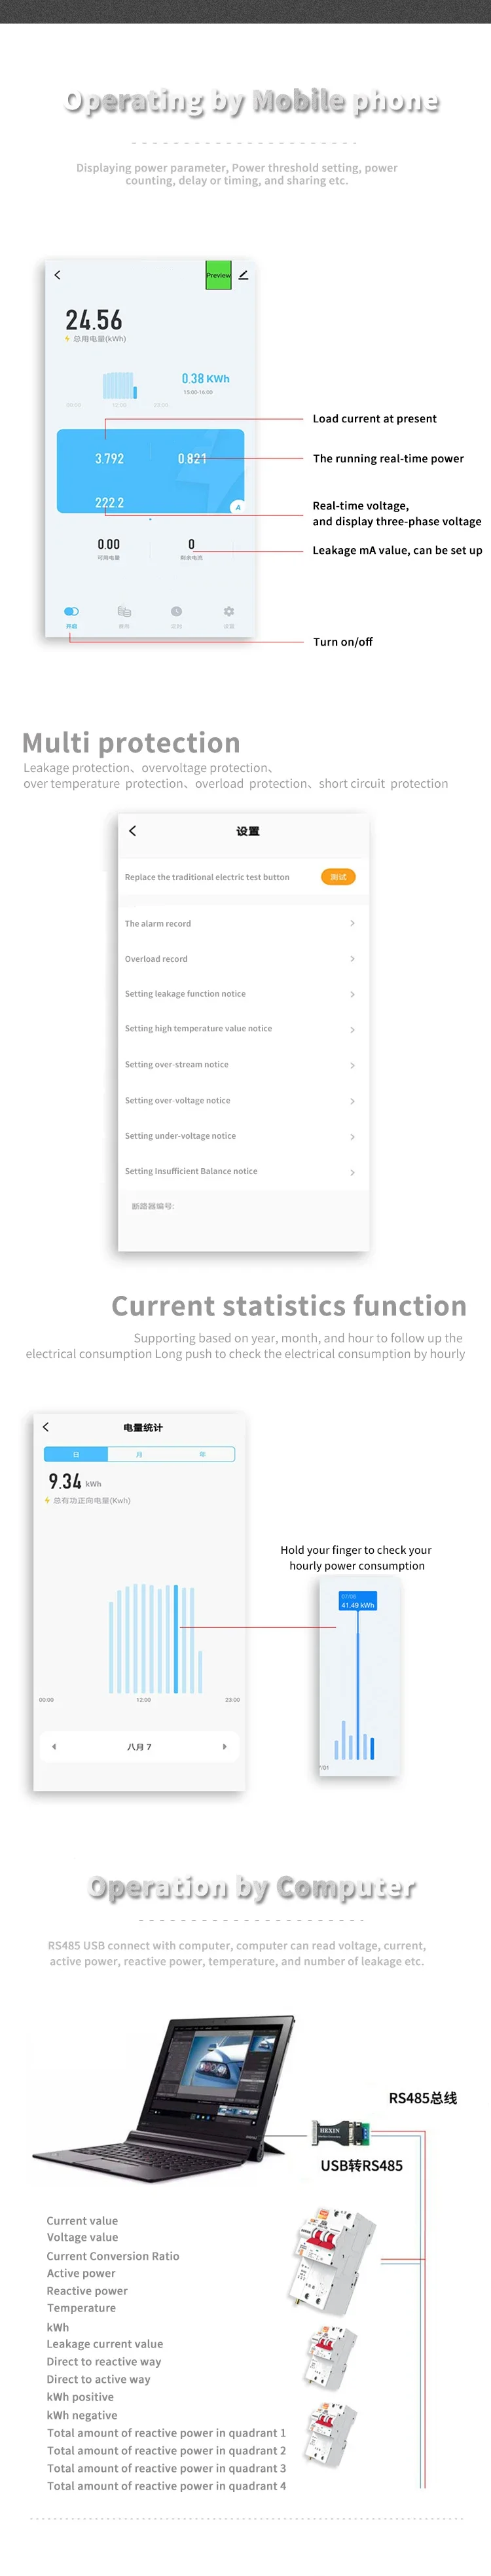This screenshot has height=2576, width=491.
Task: Tap the edit pencil icon
Action: coord(243,275)
